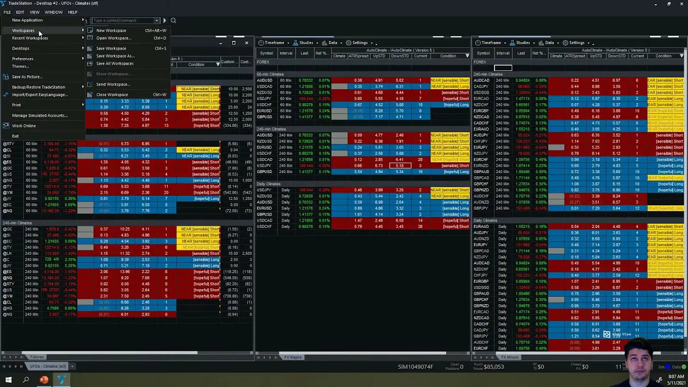Select Save All Workspaces entry
Image resolution: width=688 pixels, height=387 pixels.
click(114, 63)
